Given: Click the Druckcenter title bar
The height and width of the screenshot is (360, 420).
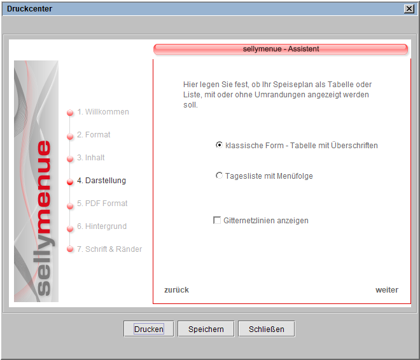Looking at the screenshot, I should (x=191, y=9).
